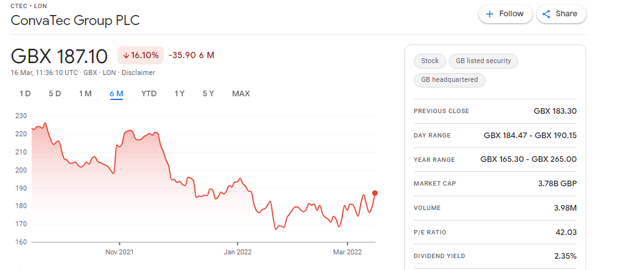Click the GB listed security chip
This screenshot has width=620, height=270.
483,61
